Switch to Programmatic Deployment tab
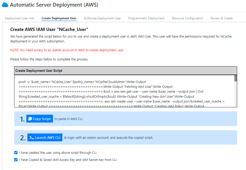The image size is (246, 170). pyautogui.click(x=146, y=18)
